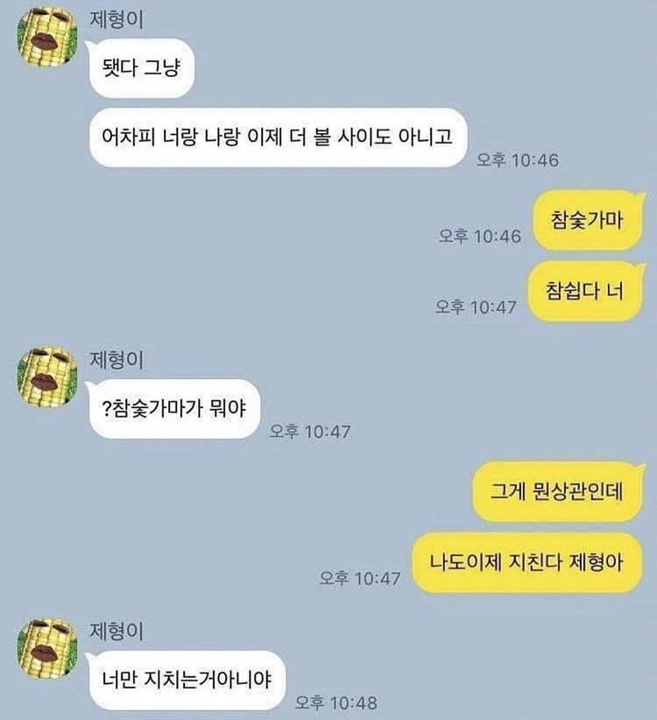
Task: Open corn avatar beside '?참숯가마가 뭐야' message
Action: [x=46, y=378]
